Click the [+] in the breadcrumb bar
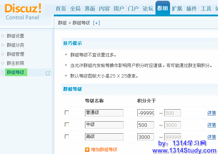Image resolution: width=218 pixels, height=154 pixels. (x=96, y=23)
